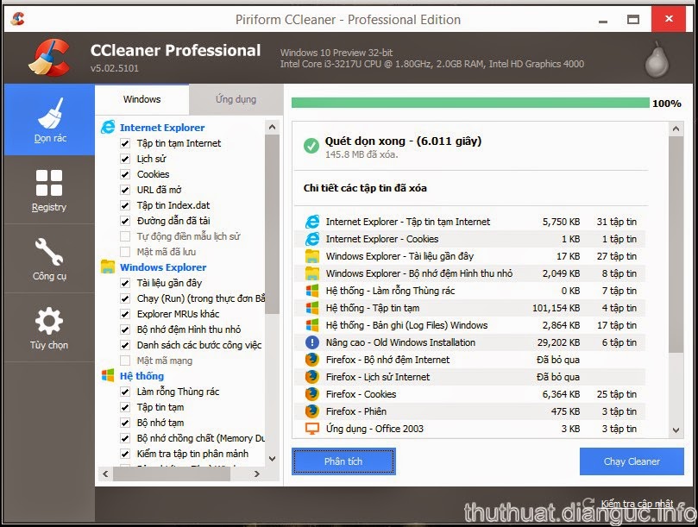Click up arrow of results scrollbar
The height and width of the screenshot is (527, 698).
676,129
